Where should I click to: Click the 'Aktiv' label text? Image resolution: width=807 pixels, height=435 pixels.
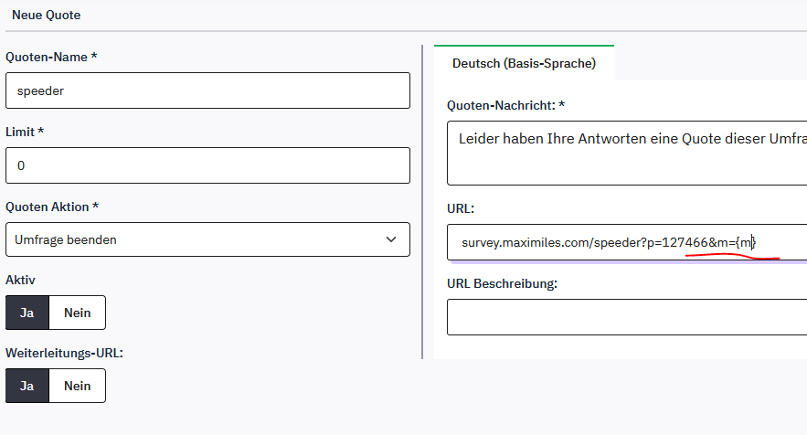21,278
